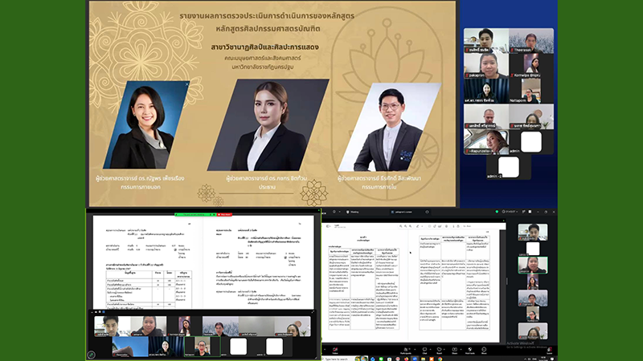
Task: Click the green encryption shield icon
Action: pos(497,212)
